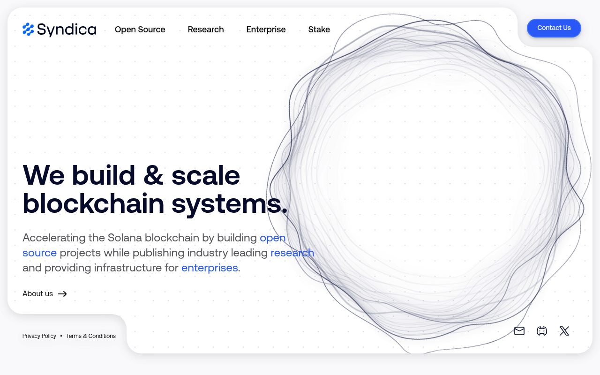Open the Stake nav item

(x=319, y=30)
